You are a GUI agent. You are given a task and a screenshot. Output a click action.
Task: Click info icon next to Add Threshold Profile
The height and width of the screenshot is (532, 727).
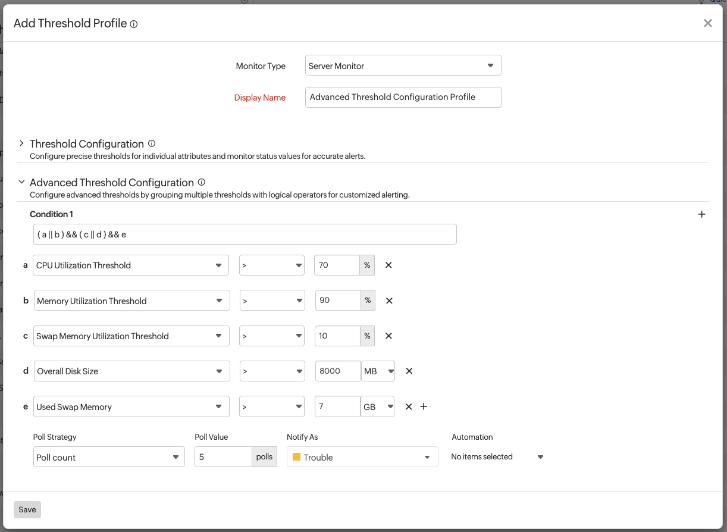(x=134, y=24)
